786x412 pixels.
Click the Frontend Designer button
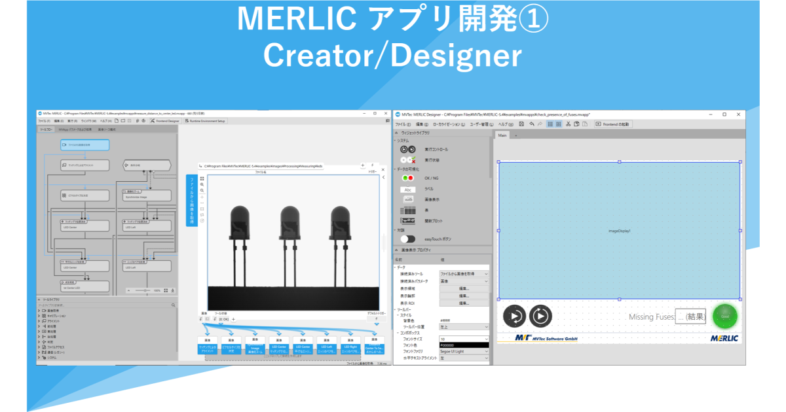click(165, 121)
